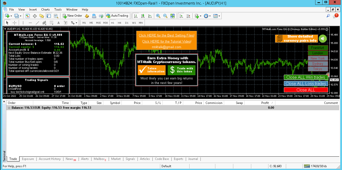
Task: Click the Signals broadcast icon
Action: click(101, 16)
